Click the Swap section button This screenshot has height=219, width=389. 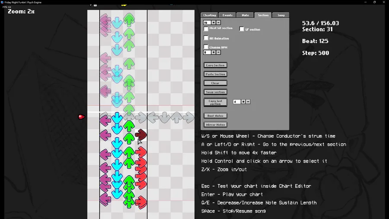point(215,92)
